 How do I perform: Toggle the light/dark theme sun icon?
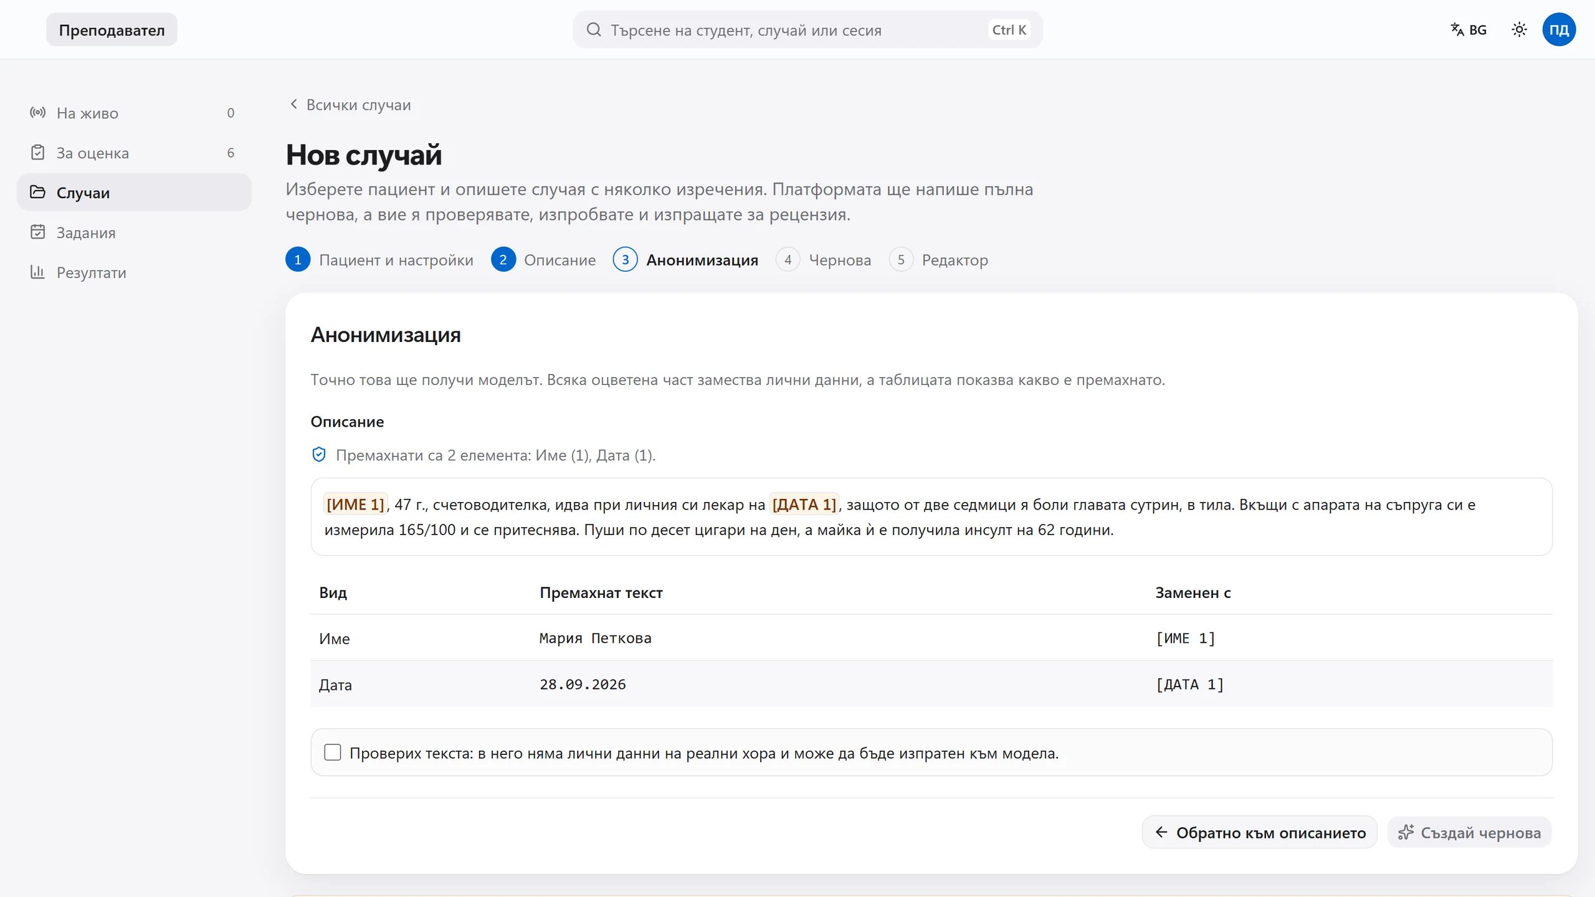click(1519, 30)
